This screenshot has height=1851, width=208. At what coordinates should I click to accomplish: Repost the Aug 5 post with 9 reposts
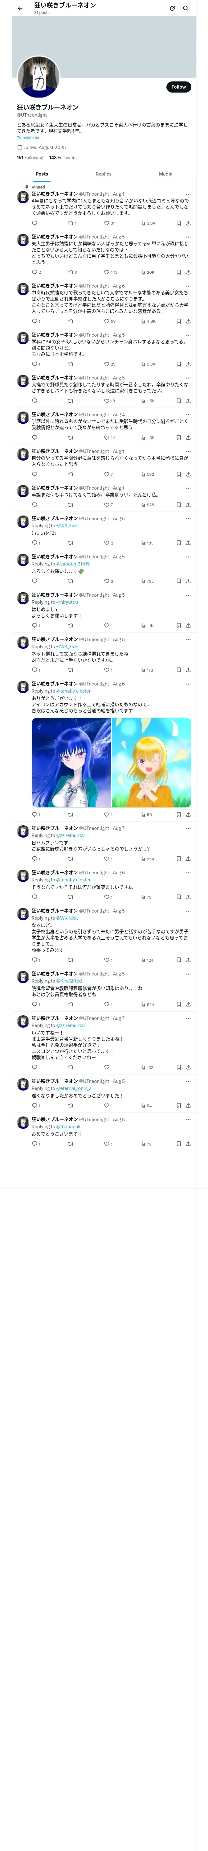72,272
